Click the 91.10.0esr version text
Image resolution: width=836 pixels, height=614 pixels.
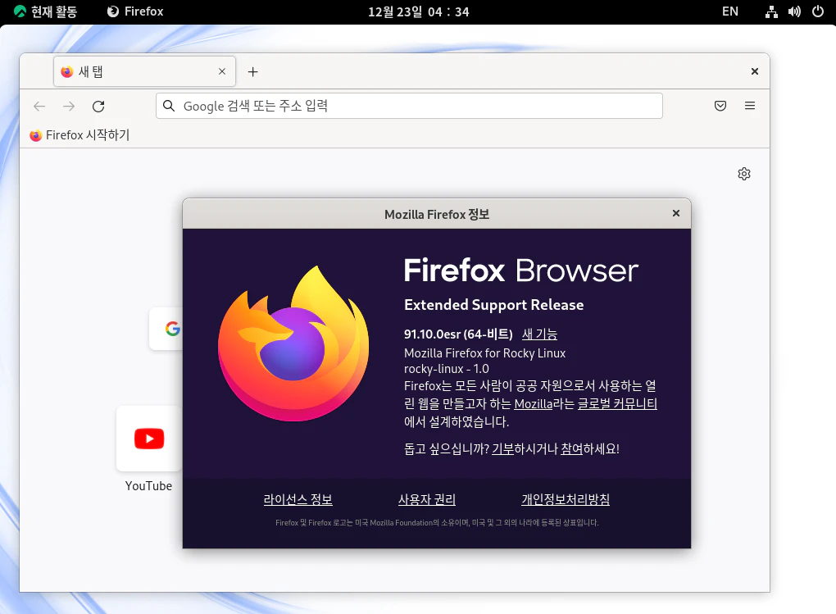point(458,334)
